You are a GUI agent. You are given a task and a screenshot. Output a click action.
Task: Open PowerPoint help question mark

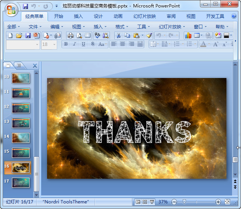234,16
